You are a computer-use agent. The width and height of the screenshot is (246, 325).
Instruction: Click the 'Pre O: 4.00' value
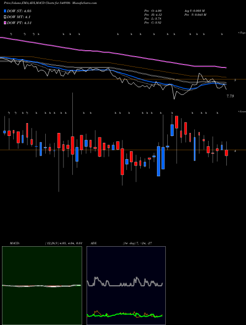pos(153,10)
